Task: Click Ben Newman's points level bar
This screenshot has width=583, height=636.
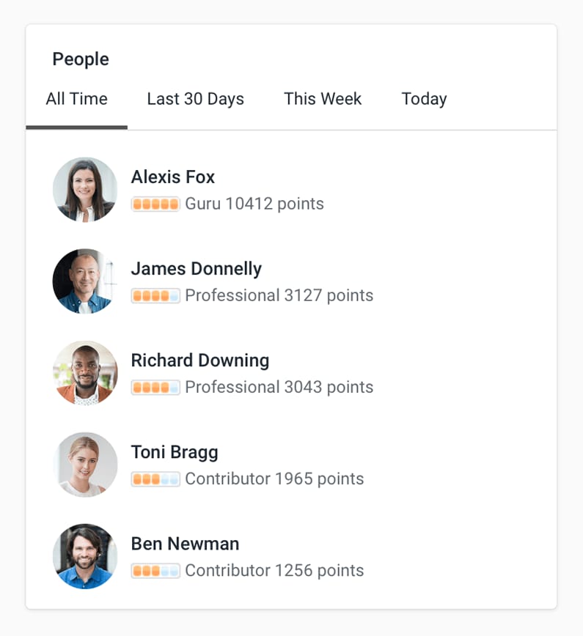Action: pyautogui.click(x=155, y=570)
